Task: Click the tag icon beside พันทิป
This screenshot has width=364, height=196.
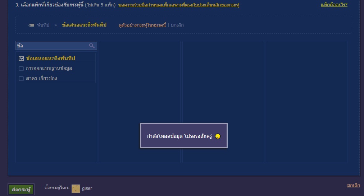Action: pos(31,25)
